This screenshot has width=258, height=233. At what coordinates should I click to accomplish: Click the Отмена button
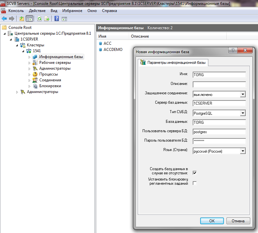pos(238,221)
